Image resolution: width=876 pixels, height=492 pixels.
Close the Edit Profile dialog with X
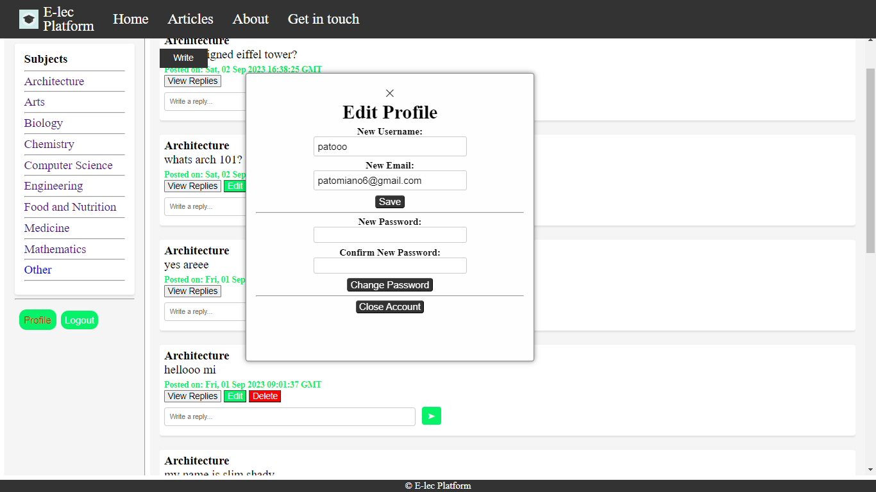pos(390,94)
